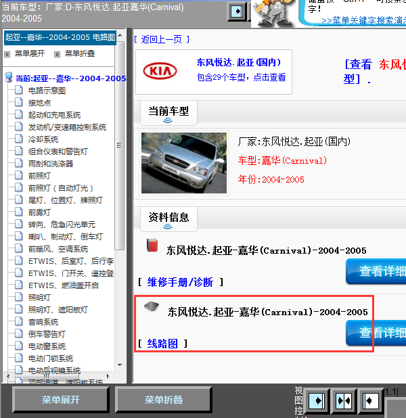Click the tree panel scroll-up arrow
Image resolution: width=406 pixels, height=418 pixels.
[x=120, y=35]
